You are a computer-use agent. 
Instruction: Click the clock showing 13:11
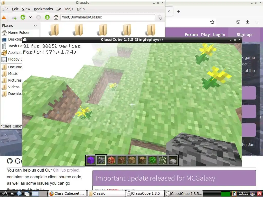(x=243, y=194)
